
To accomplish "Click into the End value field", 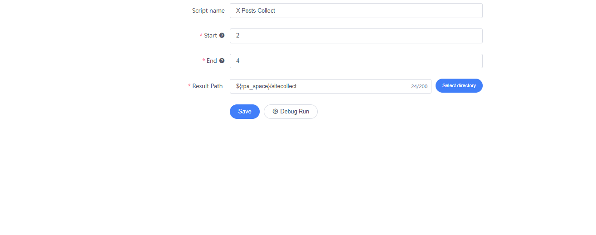I will click(356, 61).
